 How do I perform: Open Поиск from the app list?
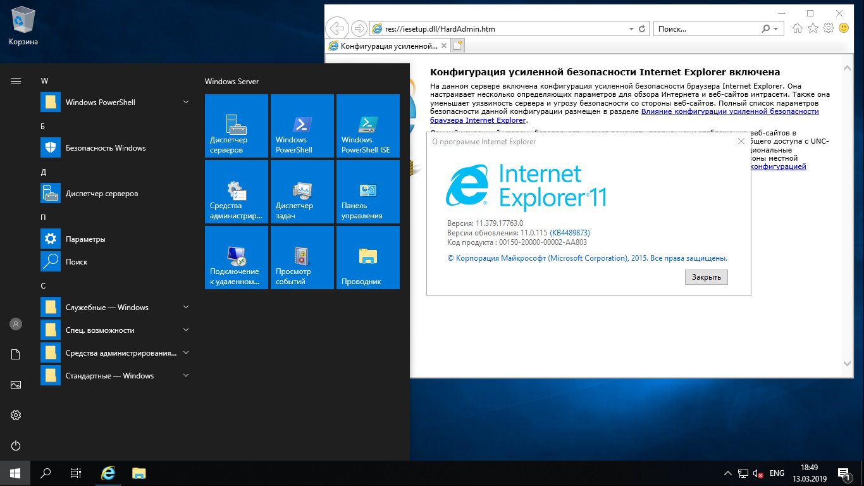[x=116, y=262]
